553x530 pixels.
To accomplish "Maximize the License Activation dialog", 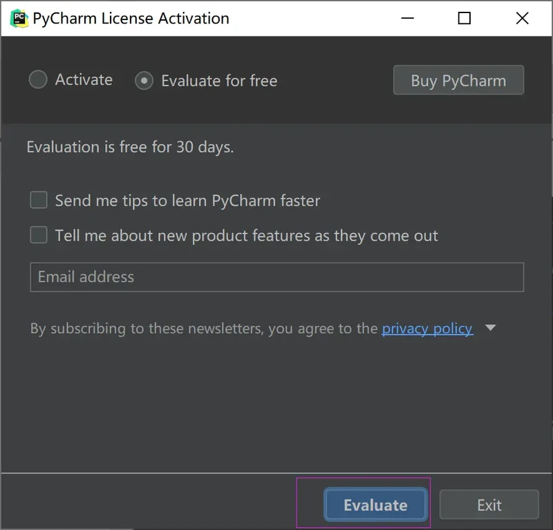I will click(x=465, y=19).
